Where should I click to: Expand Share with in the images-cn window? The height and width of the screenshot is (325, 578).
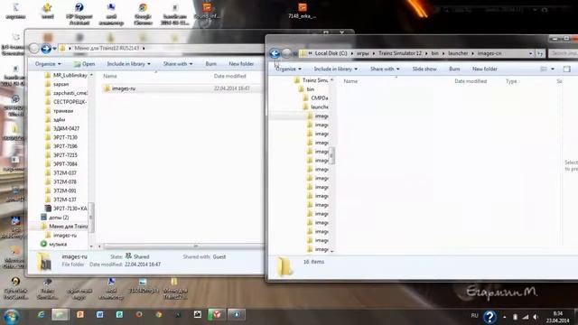[x=385, y=69]
